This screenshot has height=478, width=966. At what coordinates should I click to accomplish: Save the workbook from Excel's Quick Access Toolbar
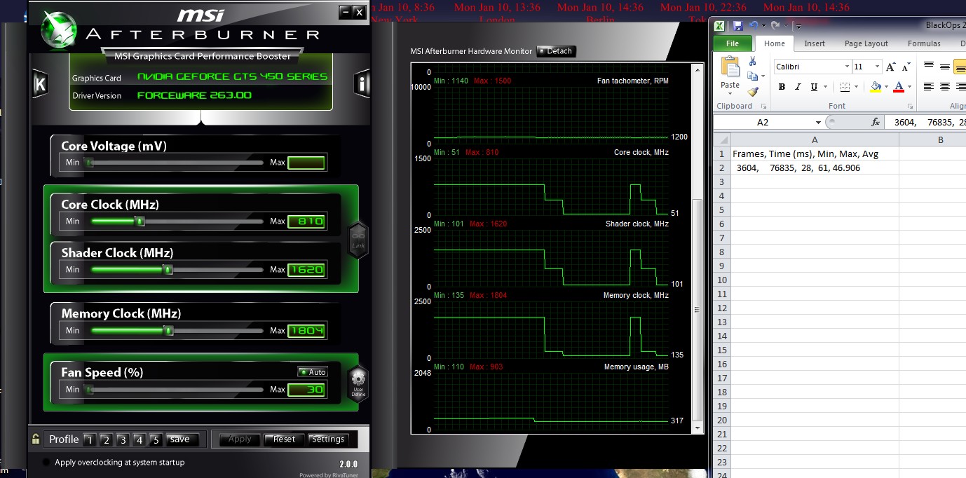pos(737,26)
